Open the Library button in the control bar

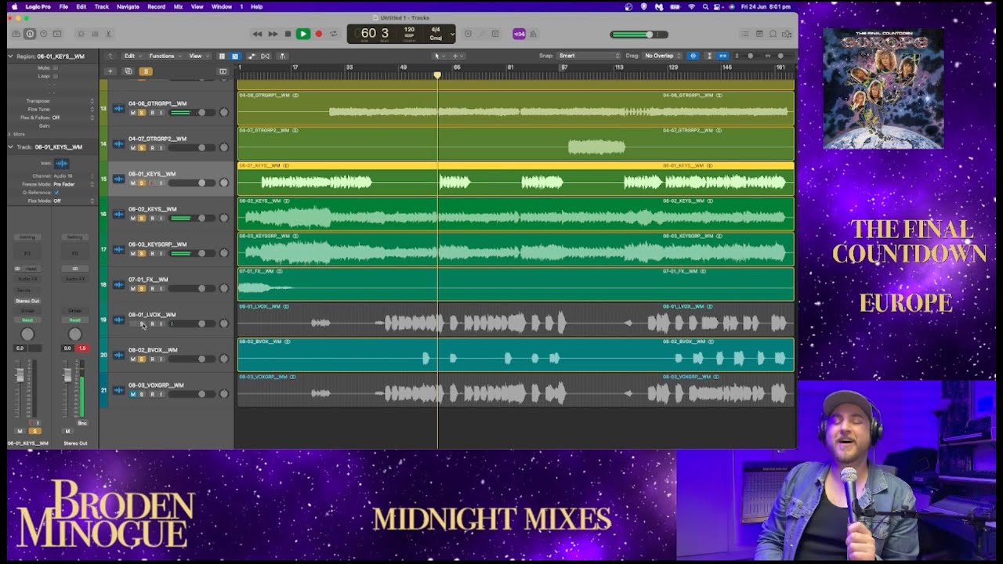16,34
